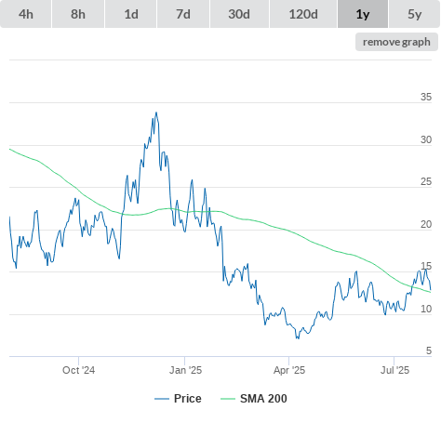Image resolution: width=441 pixels, height=423 pixels.
Task: Click the price low near April '25
Action: tap(298, 338)
